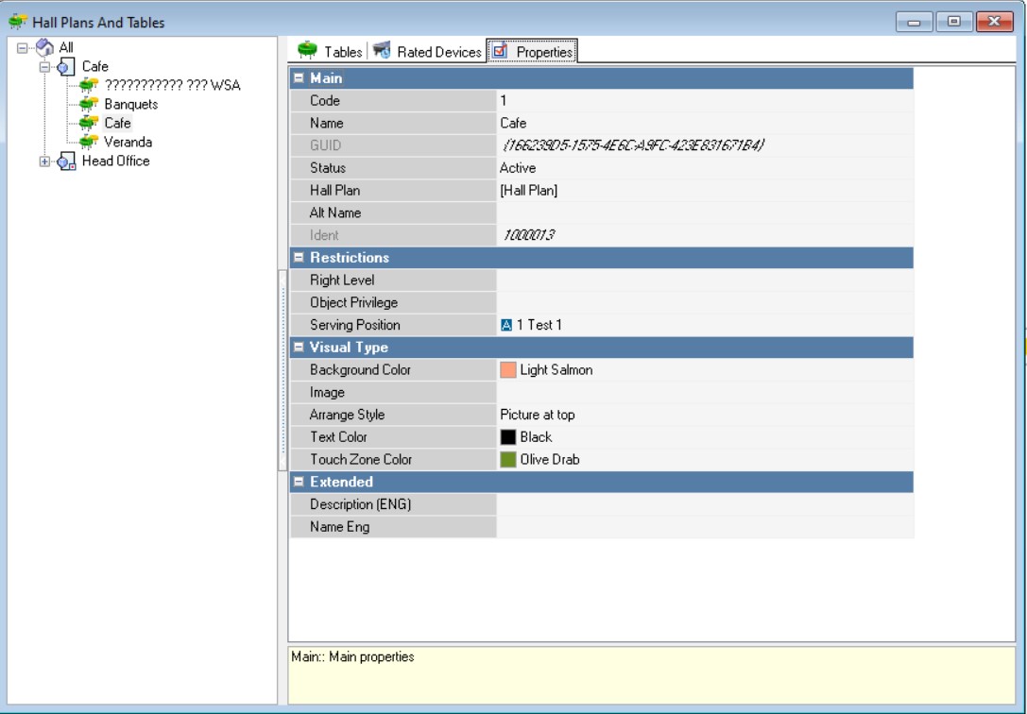Click the Text Color property label
1027x714 pixels.
click(x=338, y=437)
